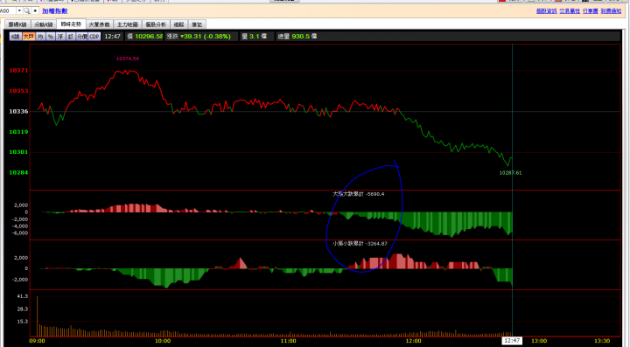Toggle the K線 chart mode button

coord(15,37)
